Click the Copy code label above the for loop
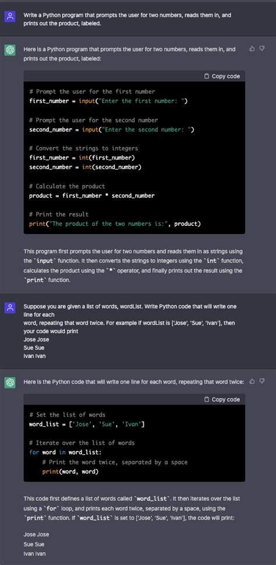The image size is (276, 565). point(226,399)
